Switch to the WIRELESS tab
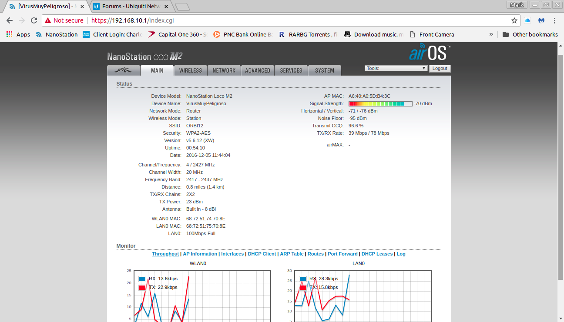 click(x=191, y=70)
